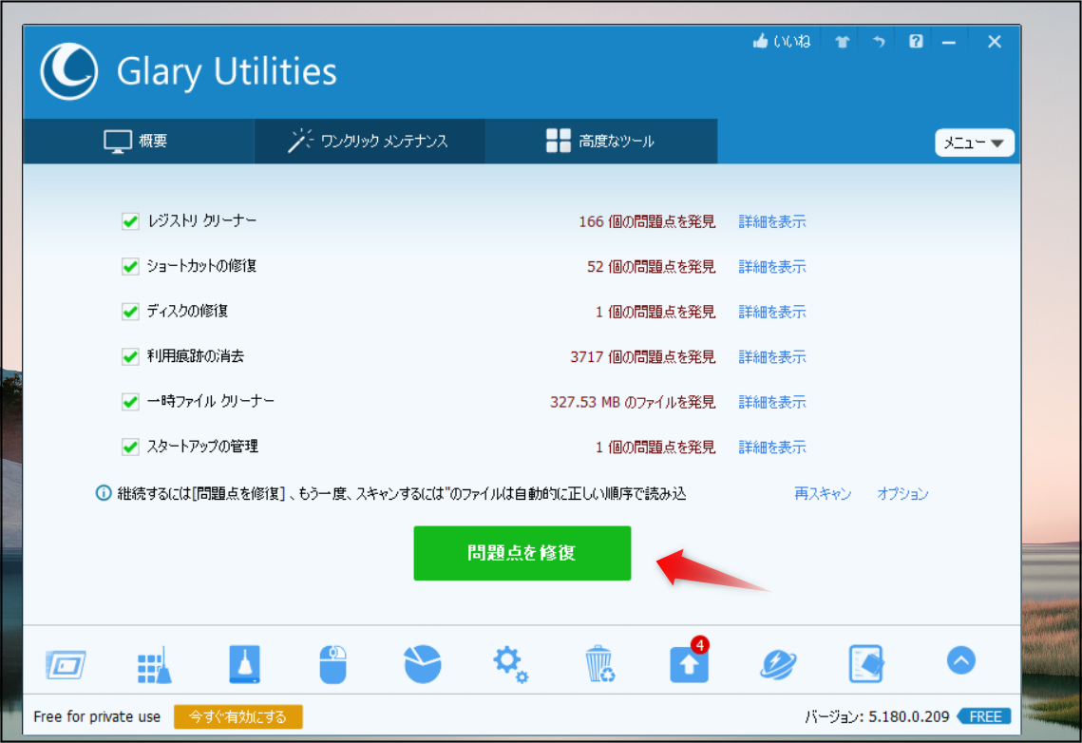Select the ワンクリック メンテナンス tab
This screenshot has width=1082, height=743.
(x=370, y=141)
